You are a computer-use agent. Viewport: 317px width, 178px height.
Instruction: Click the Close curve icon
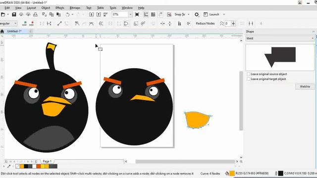coord(126,24)
